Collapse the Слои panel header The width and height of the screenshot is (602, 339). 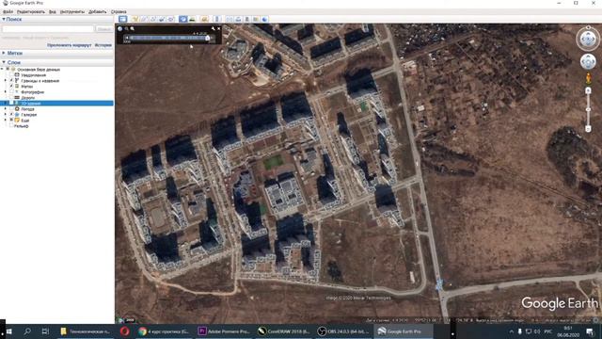click(56, 62)
